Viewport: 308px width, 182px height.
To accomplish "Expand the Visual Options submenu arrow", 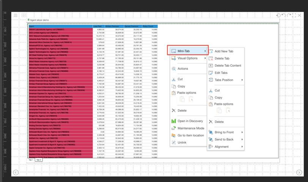I will click(x=205, y=58).
